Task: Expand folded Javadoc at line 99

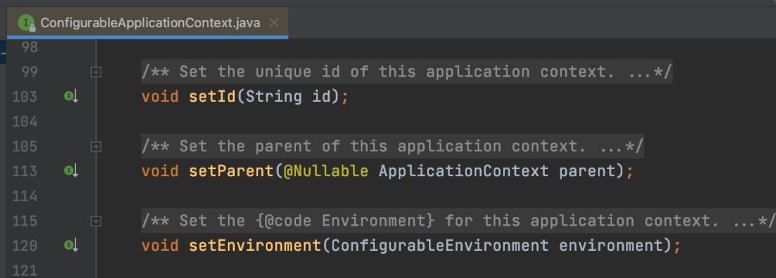Action: click(96, 72)
